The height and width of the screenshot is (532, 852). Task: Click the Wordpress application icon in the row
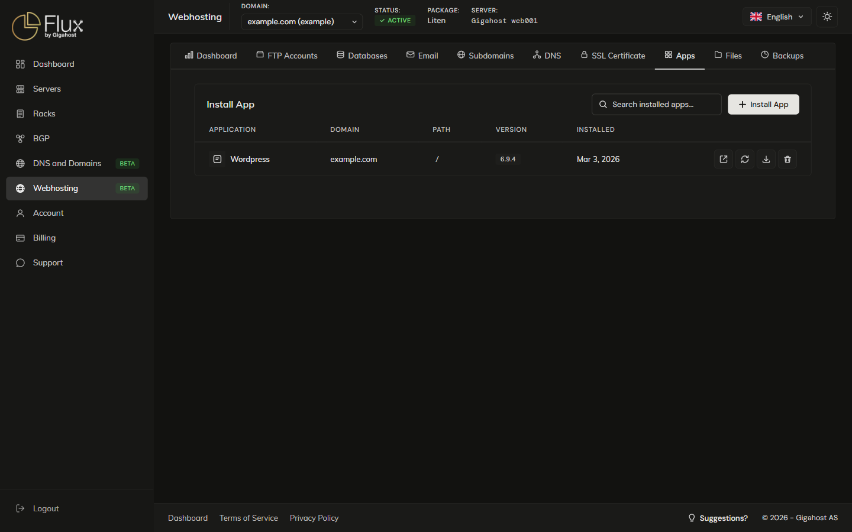pos(217,159)
